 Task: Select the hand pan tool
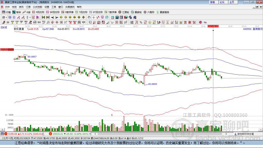click(x=89, y=17)
